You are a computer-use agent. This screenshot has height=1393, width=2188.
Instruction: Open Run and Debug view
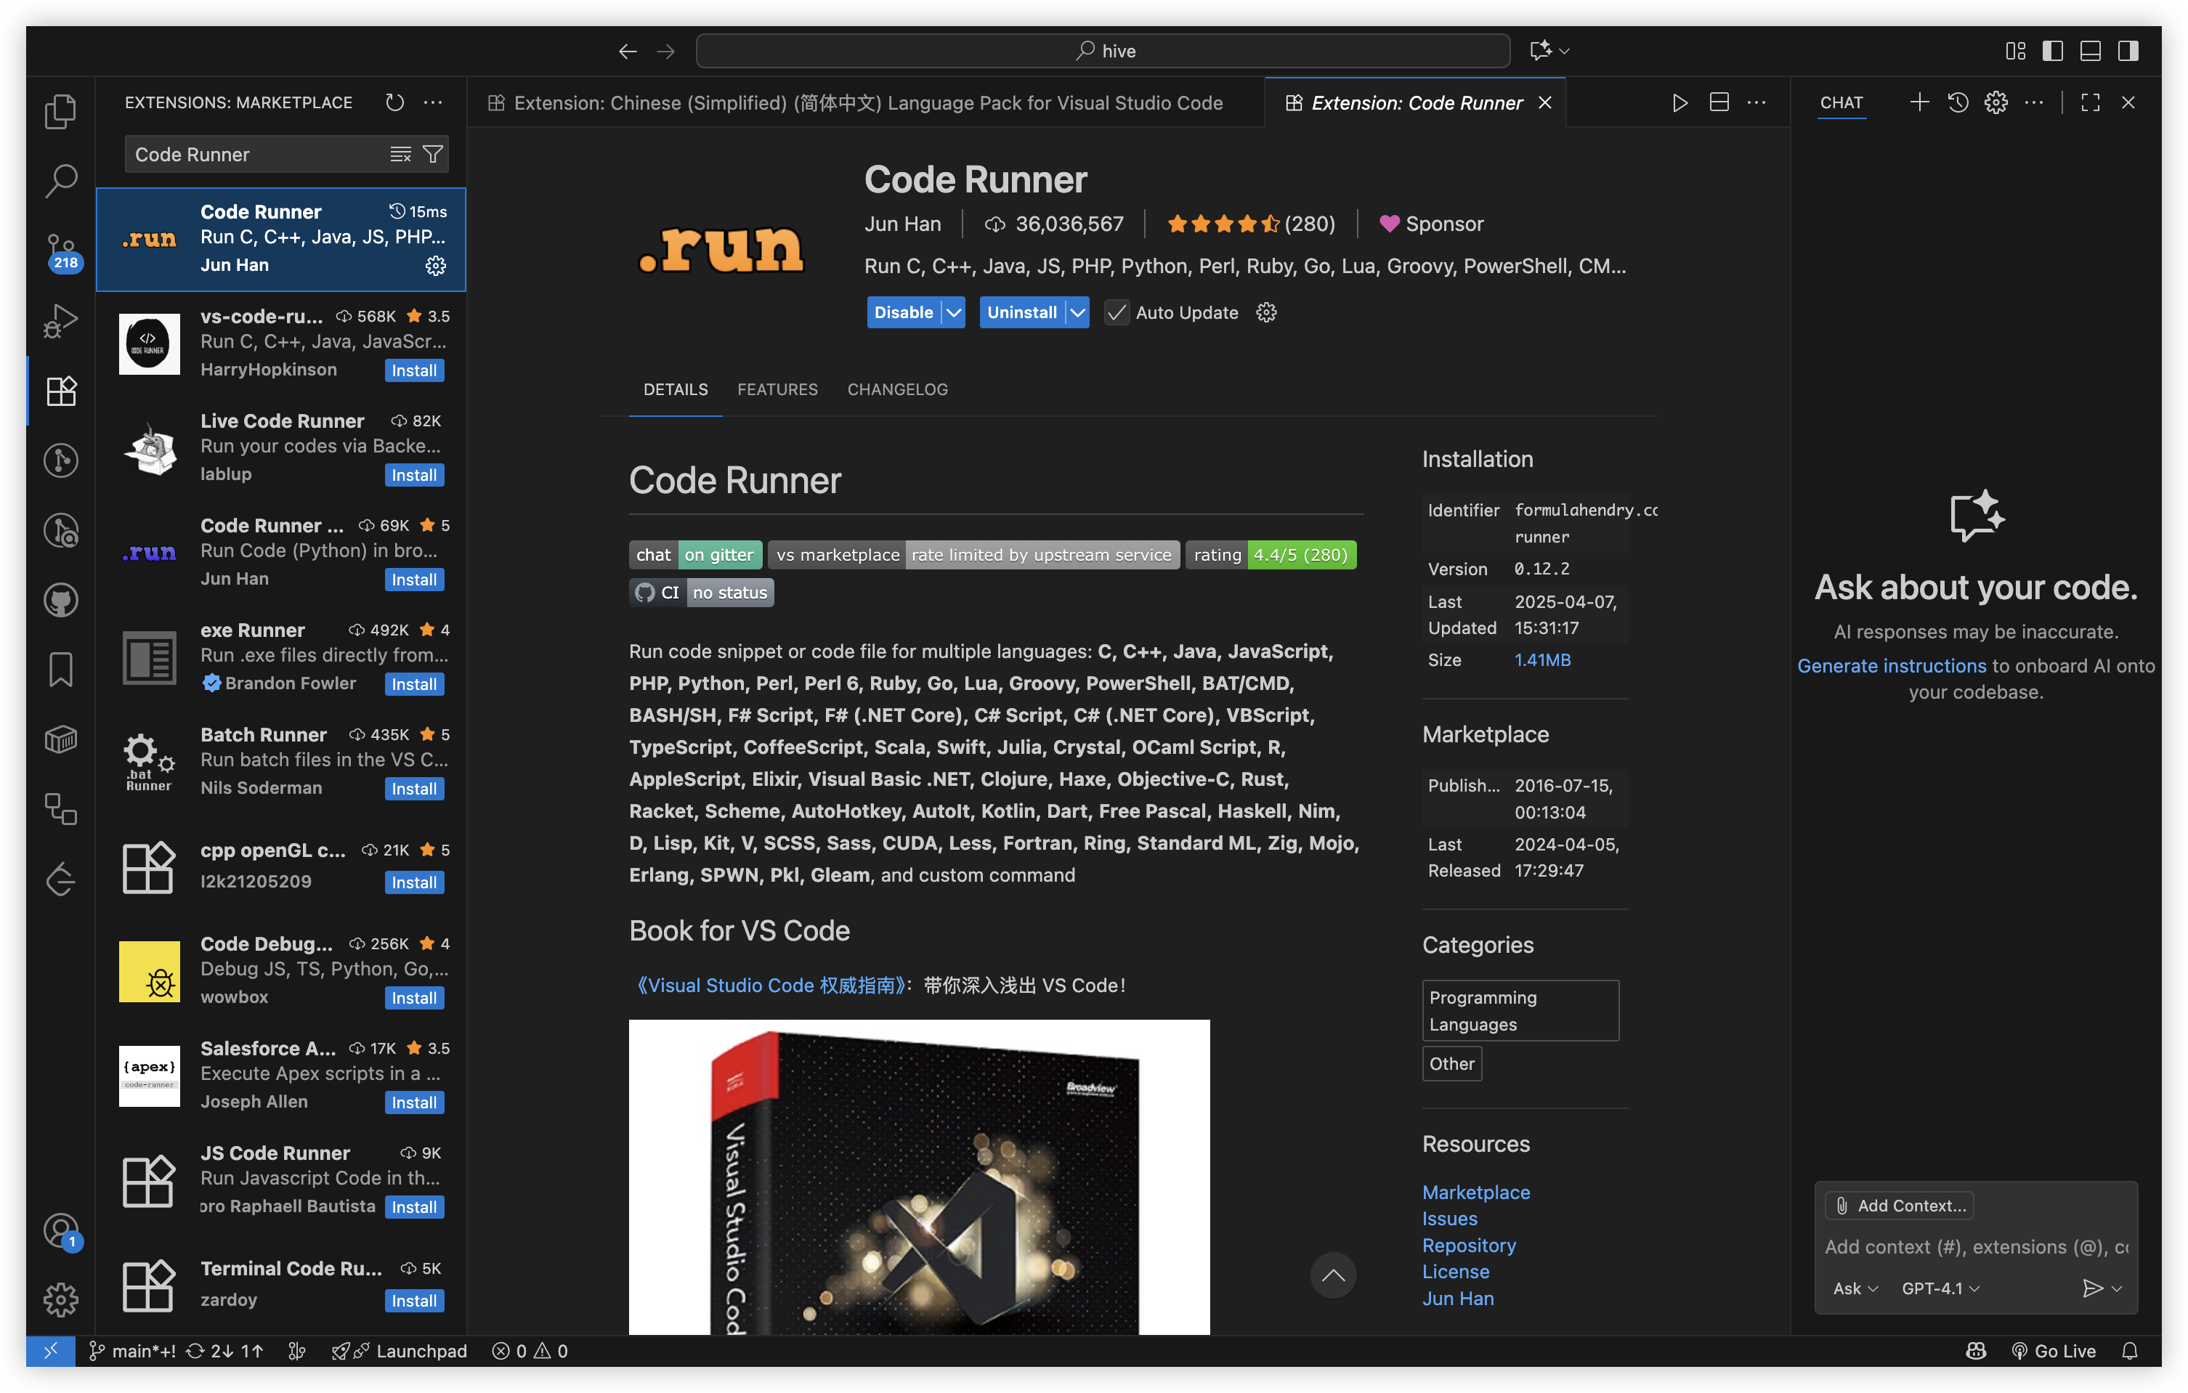click(61, 320)
